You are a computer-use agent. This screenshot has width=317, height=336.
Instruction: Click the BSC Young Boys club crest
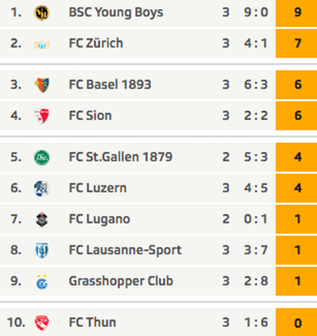tap(42, 13)
